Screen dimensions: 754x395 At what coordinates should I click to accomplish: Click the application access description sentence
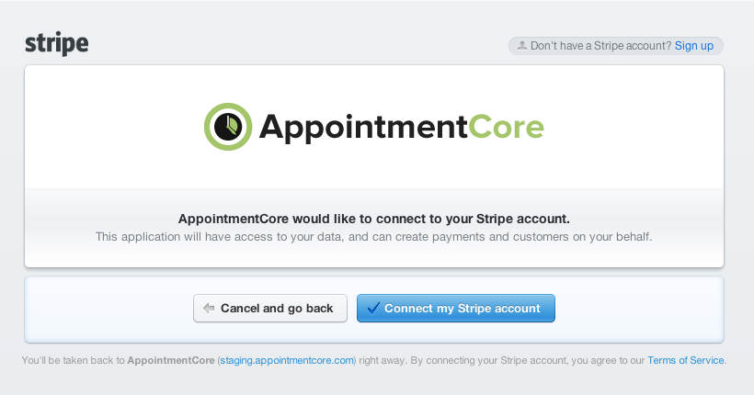click(373, 237)
